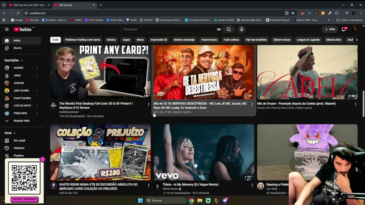365x205 pixels.
Task: Open the Twitch bookmark
Action: point(131,20)
